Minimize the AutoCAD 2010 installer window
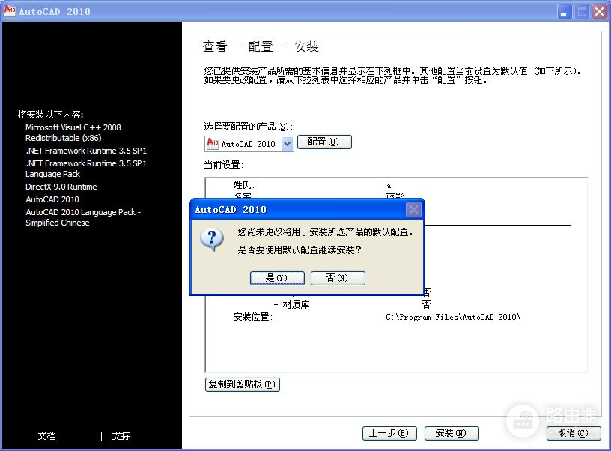The image size is (611, 451). [x=564, y=12]
